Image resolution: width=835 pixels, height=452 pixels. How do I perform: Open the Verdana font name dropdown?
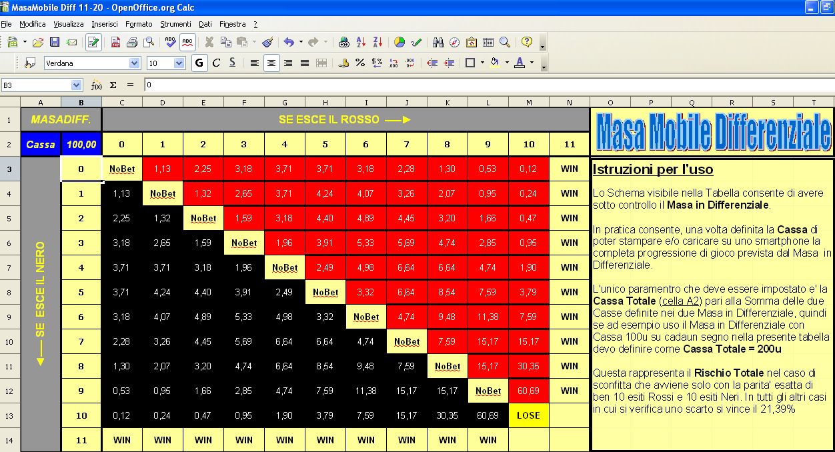[x=135, y=63]
